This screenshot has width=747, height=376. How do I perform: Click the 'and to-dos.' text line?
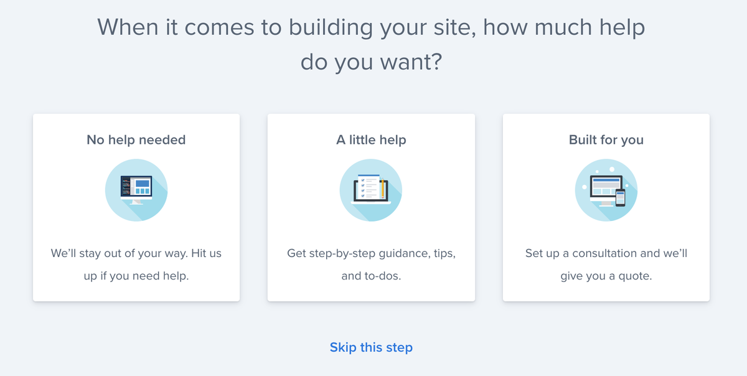click(x=371, y=276)
